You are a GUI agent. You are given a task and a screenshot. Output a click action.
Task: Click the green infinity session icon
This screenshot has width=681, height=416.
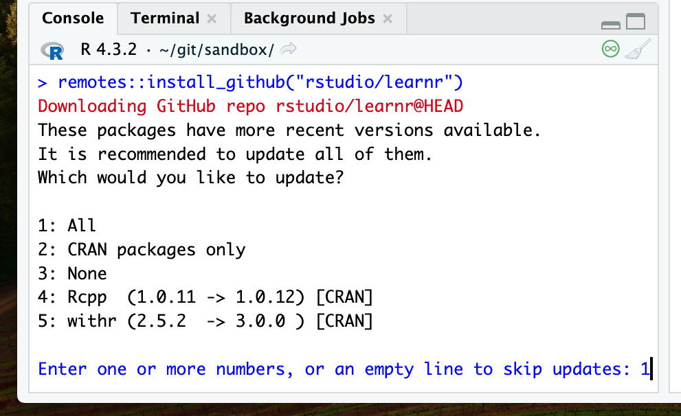tap(610, 49)
